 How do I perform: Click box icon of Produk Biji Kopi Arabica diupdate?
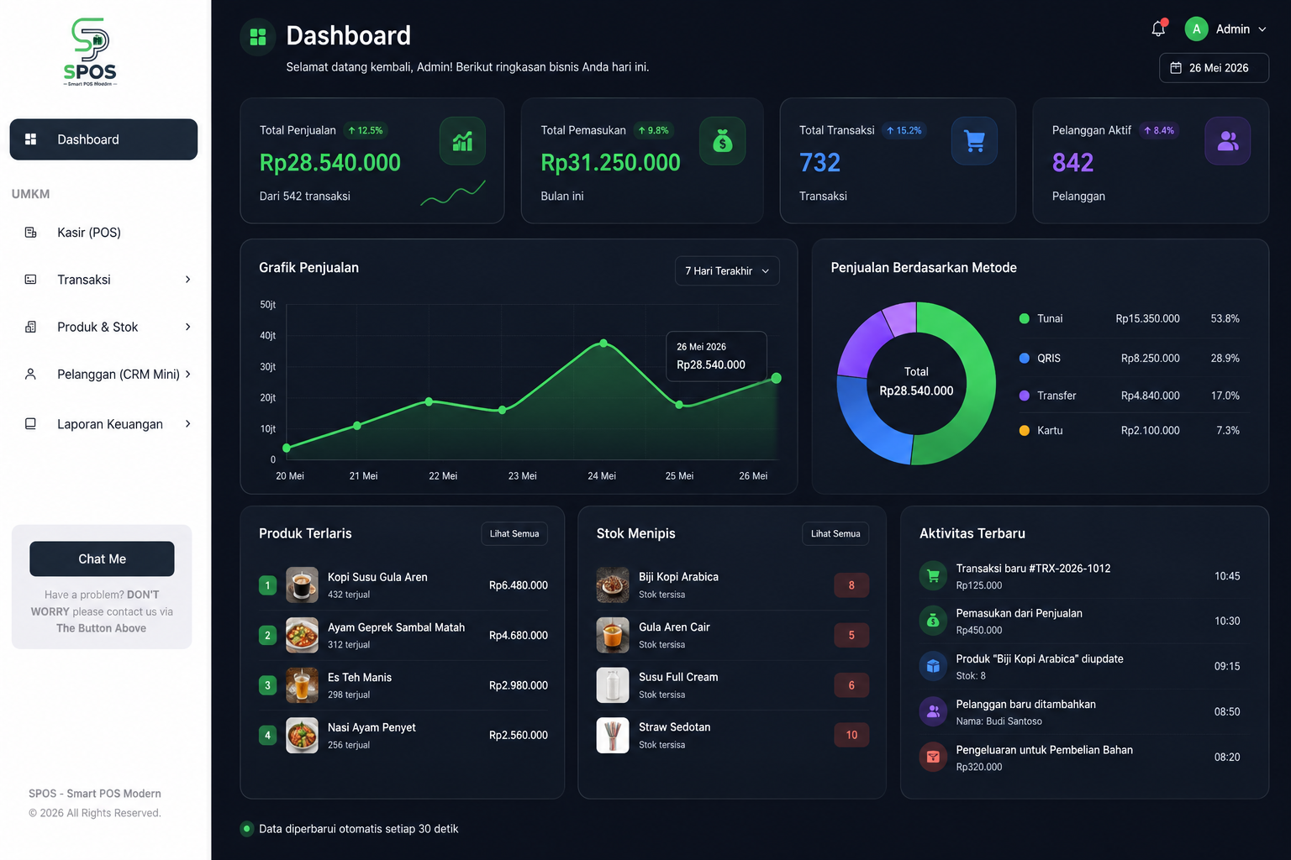pyautogui.click(x=933, y=666)
